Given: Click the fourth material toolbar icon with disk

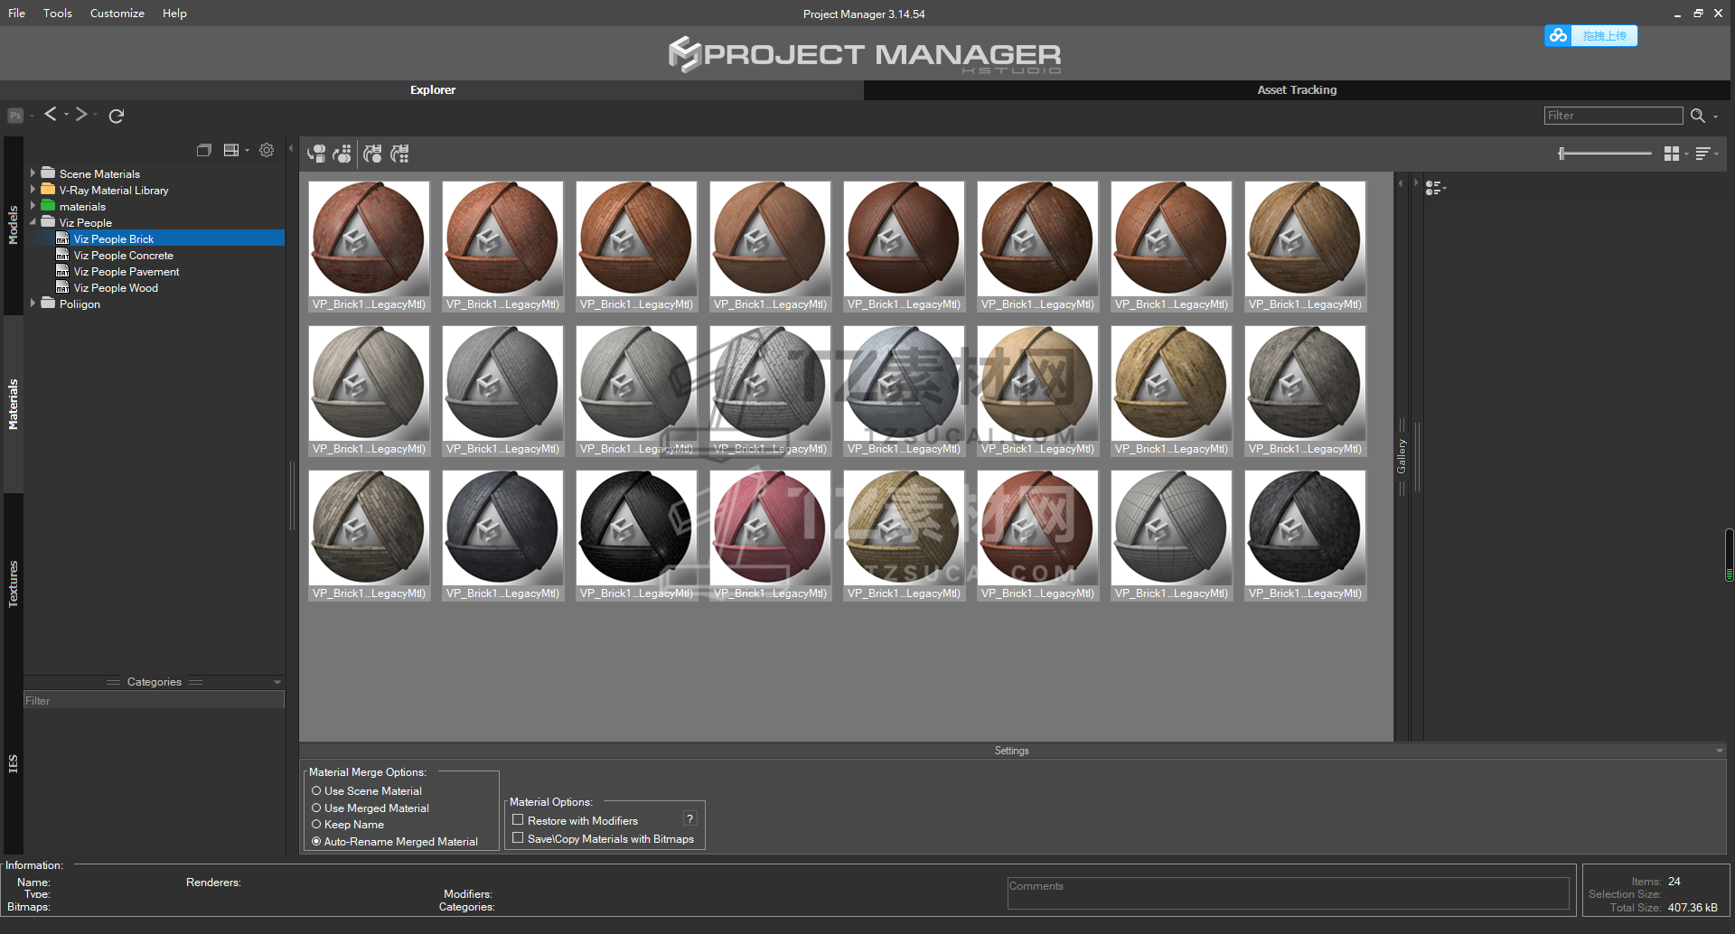Looking at the screenshot, I should [x=399, y=154].
